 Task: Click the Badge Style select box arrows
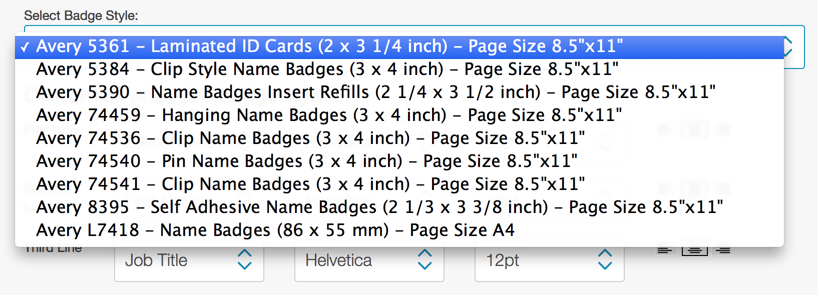point(789,47)
